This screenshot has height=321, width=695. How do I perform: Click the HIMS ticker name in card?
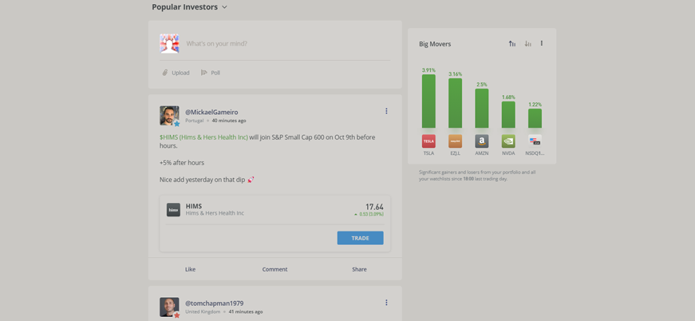(x=193, y=206)
